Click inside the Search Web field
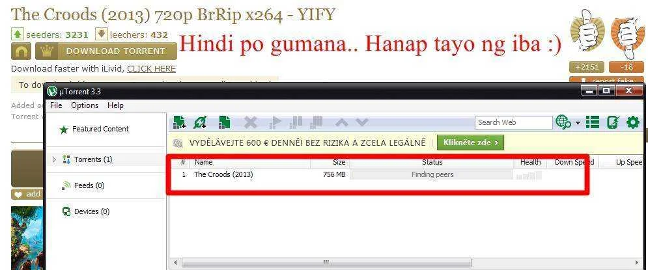Viewport: 648px width, 270px height. [514, 122]
